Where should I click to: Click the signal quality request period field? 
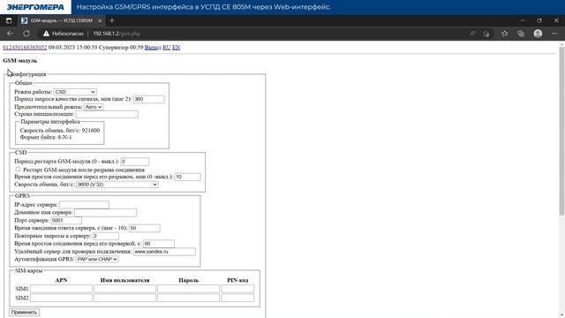click(149, 99)
